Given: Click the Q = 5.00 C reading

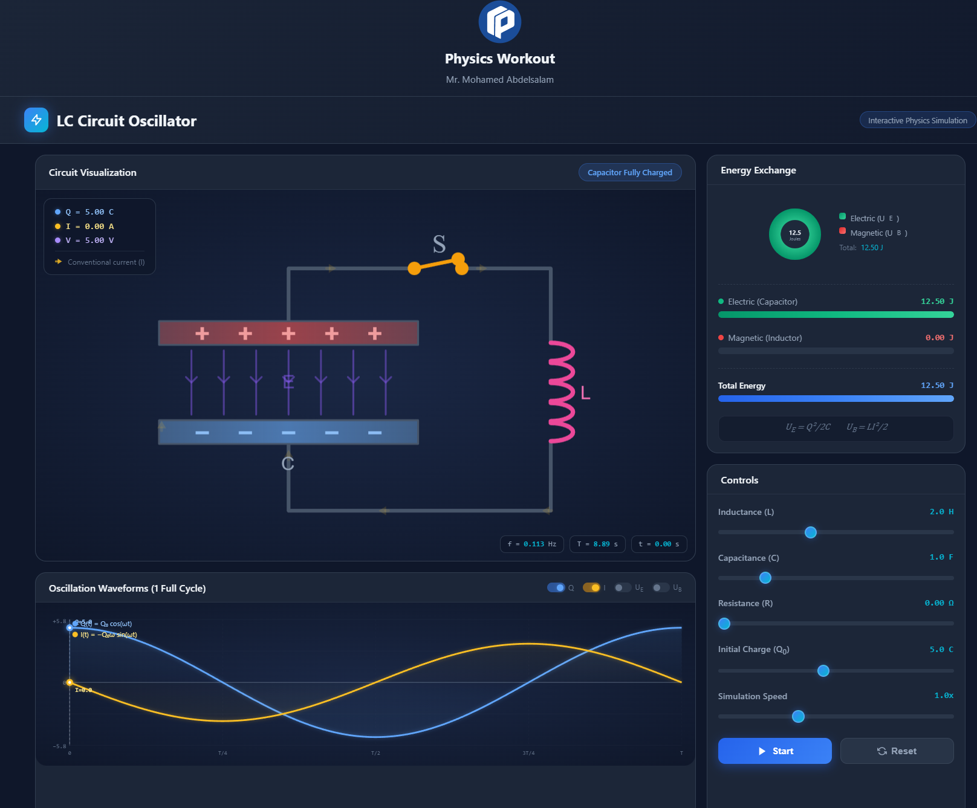Looking at the screenshot, I should (x=89, y=212).
